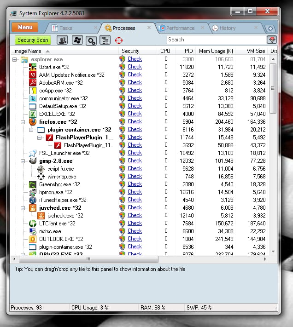Click inside the Search input field
The height and width of the screenshot is (327, 293).
[217, 40]
